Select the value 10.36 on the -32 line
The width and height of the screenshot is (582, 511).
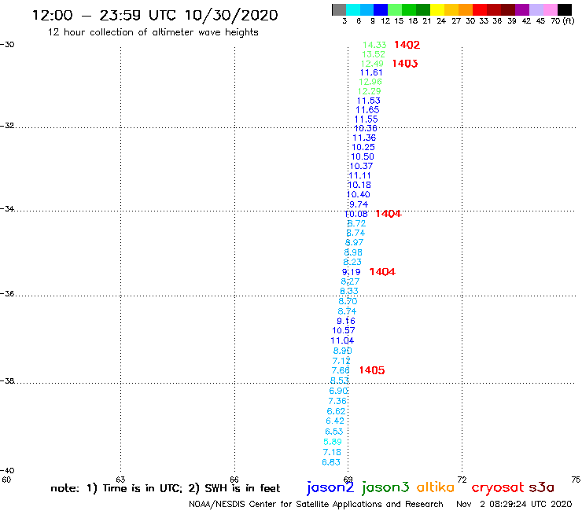point(365,128)
